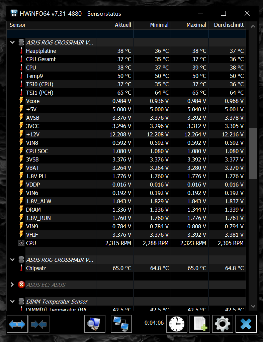Select the VIN8 voltage row
Viewport: 263px width, 342px height.
pos(126,143)
